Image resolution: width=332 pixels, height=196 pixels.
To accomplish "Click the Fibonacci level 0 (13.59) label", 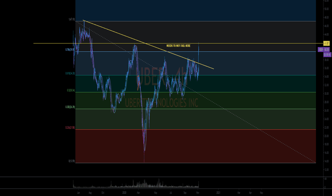I will tap(72, 161).
